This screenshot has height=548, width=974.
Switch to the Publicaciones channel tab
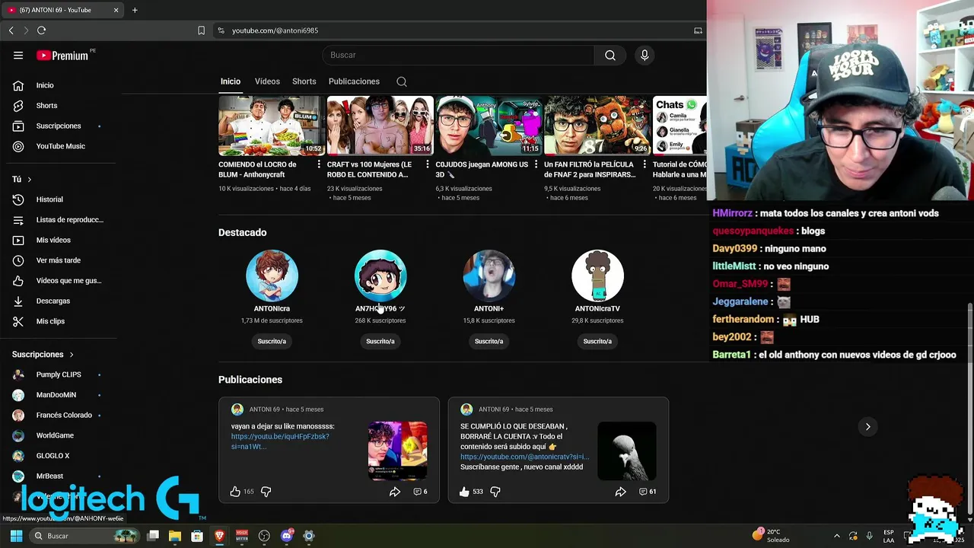pos(354,81)
